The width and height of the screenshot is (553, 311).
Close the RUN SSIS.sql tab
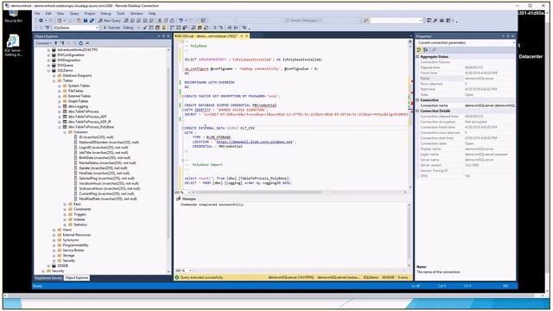click(x=247, y=36)
